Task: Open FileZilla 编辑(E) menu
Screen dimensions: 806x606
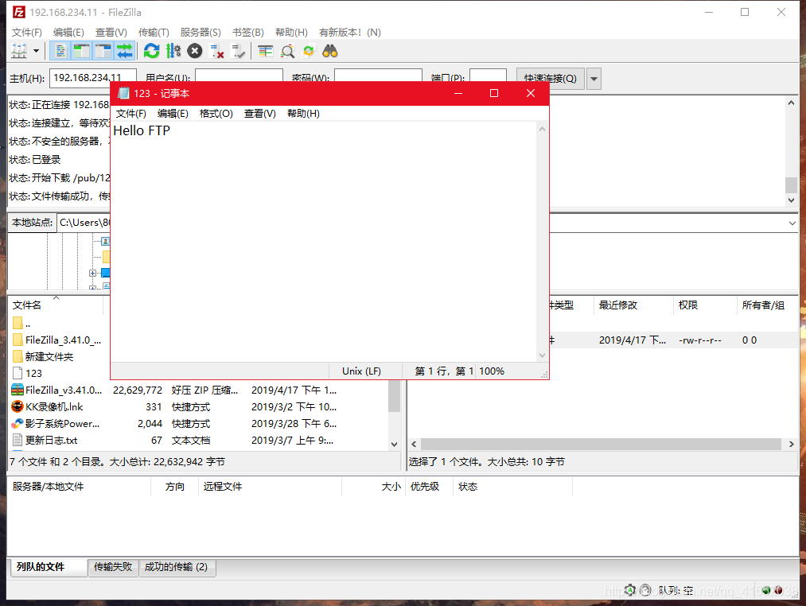Action: coord(68,33)
